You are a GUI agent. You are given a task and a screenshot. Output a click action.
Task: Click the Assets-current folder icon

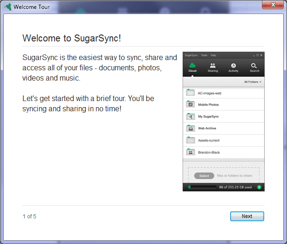tap(191, 140)
